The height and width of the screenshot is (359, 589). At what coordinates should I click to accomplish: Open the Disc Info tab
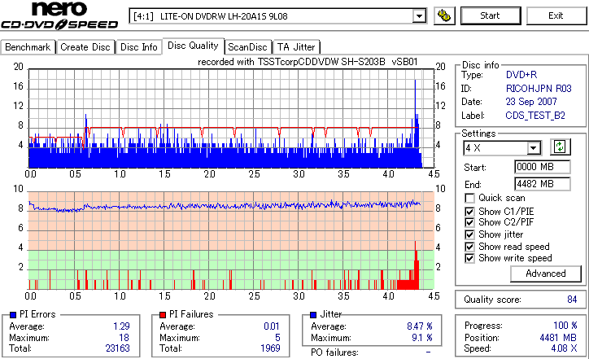(138, 47)
